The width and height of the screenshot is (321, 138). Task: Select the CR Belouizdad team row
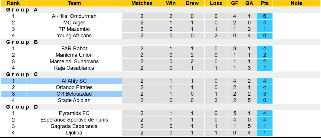pyautogui.click(x=74, y=94)
